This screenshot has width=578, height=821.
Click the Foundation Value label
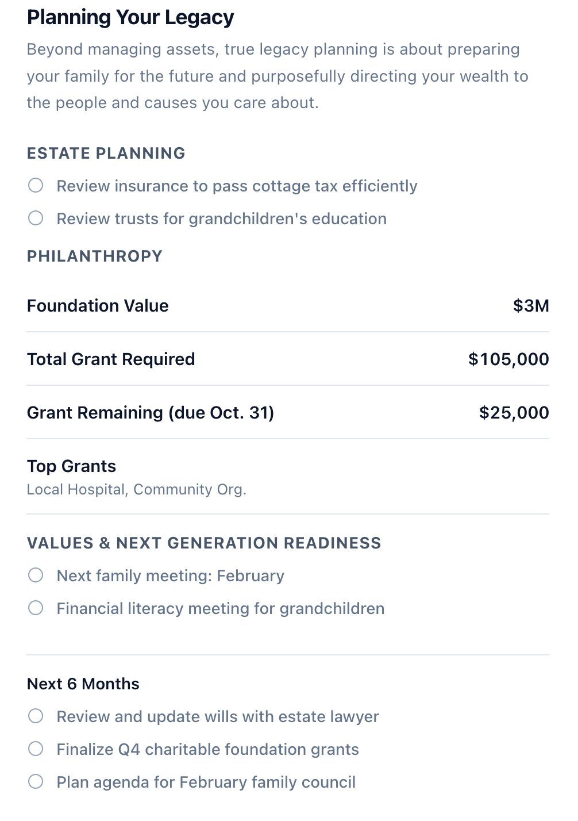click(x=98, y=306)
